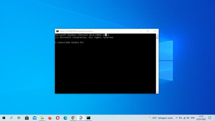The image size is (215, 121).
Task: Click cmd.exe icon in window title bar
Action: click(x=57, y=31)
